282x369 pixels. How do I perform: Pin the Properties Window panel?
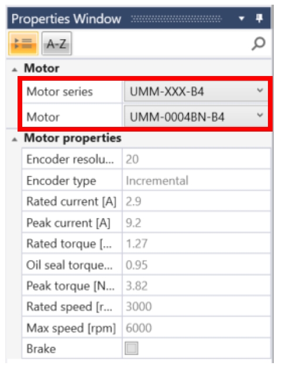(259, 18)
